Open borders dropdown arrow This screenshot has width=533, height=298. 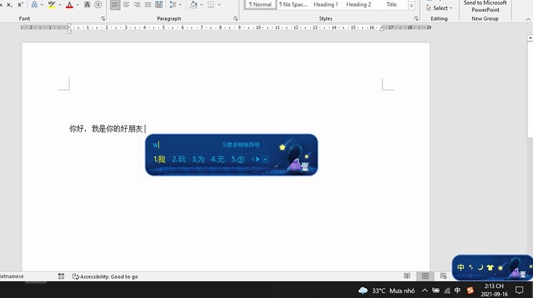click(x=219, y=5)
